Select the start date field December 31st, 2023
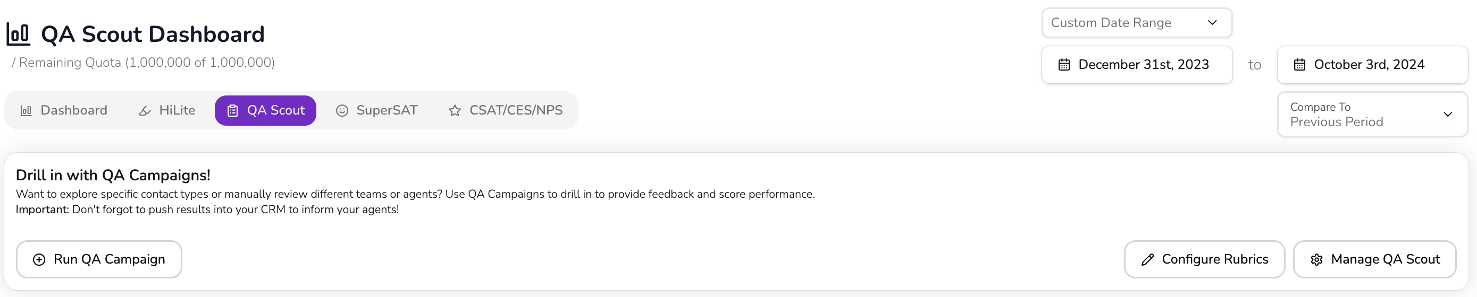This screenshot has width=1477, height=297. (1136, 65)
